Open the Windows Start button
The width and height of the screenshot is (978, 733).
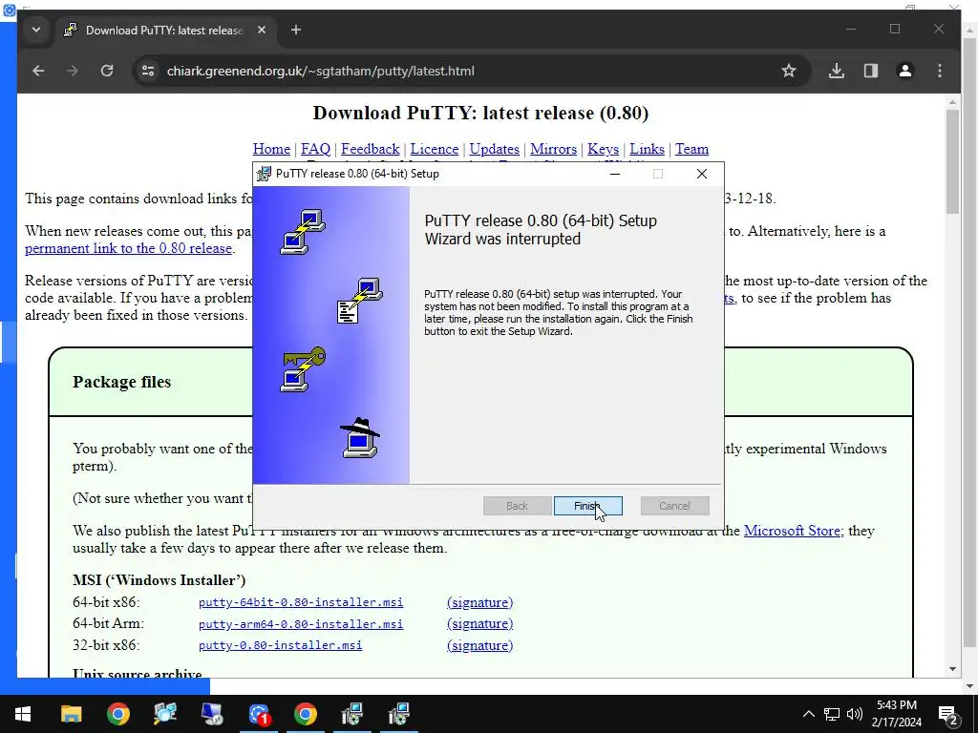(23, 714)
